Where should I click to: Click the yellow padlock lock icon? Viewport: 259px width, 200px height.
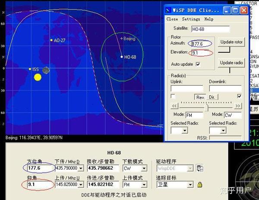point(200,184)
